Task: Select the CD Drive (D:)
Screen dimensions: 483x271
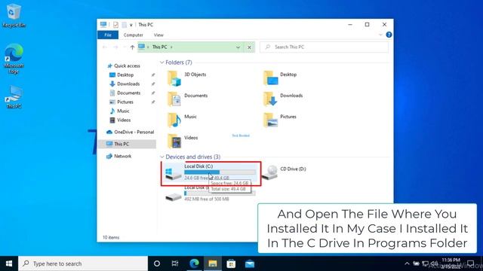Action: tap(285, 172)
